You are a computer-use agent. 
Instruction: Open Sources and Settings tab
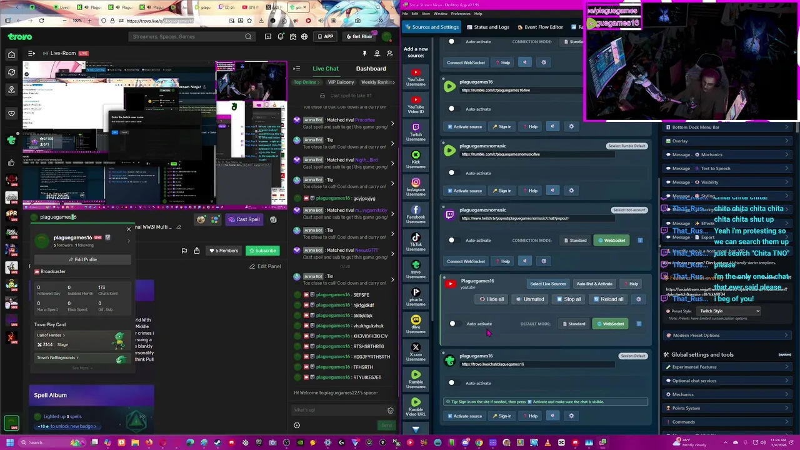[431, 27]
